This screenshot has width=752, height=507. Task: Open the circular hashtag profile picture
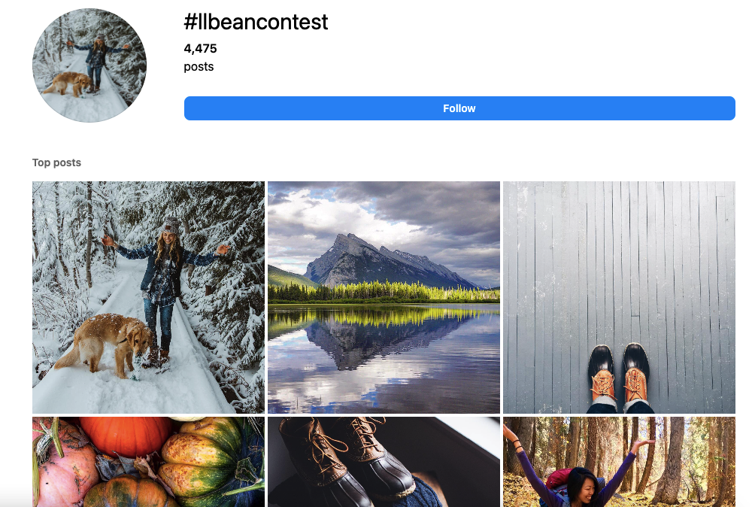coord(89,65)
